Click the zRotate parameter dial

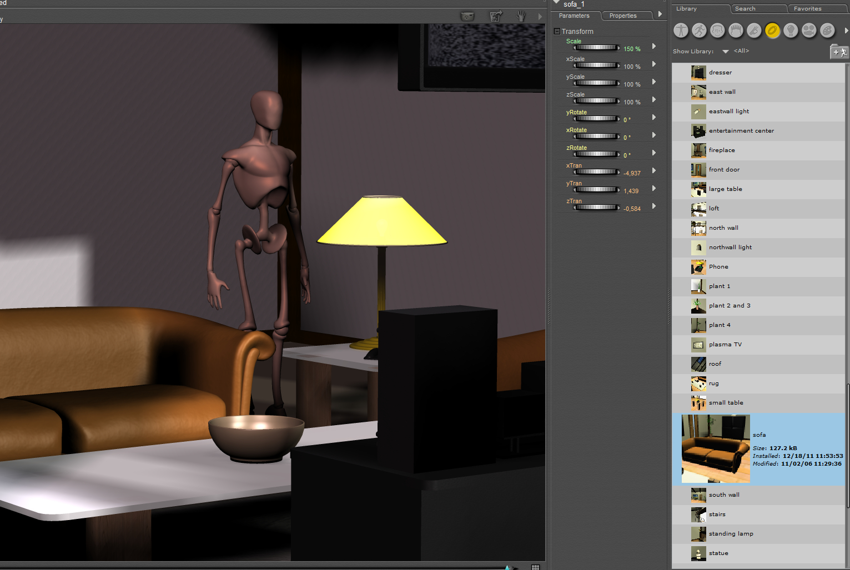tap(597, 154)
